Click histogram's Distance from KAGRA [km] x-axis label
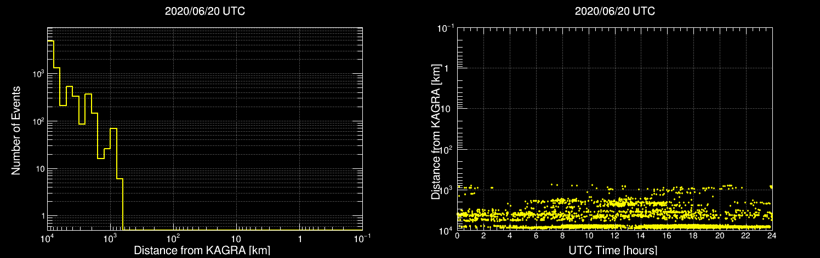The height and width of the screenshot is (258, 820). [202, 250]
